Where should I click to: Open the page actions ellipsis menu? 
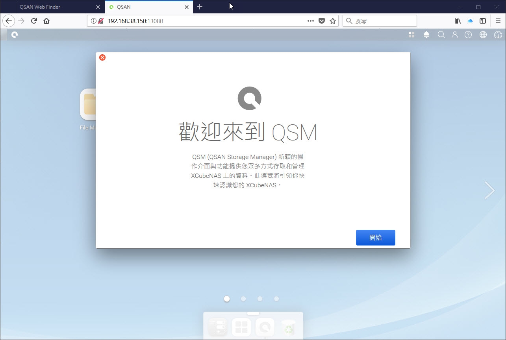pos(311,21)
